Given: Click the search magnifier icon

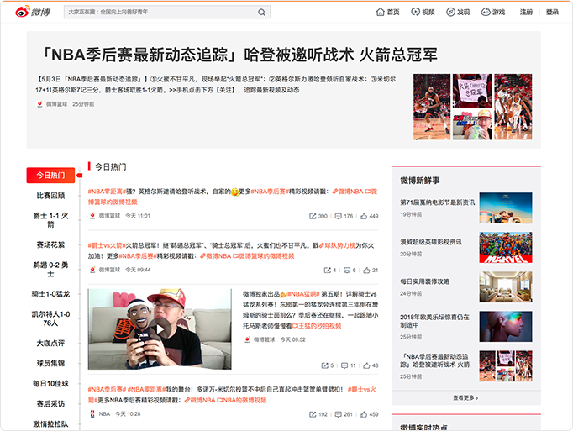Looking at the screenshot, I should pyautogui.click(x=261, y=12).
